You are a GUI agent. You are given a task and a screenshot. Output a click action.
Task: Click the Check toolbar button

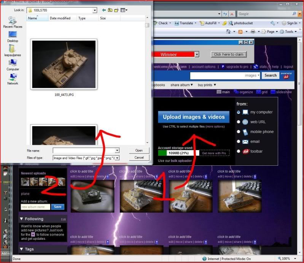tap(162, 23)
